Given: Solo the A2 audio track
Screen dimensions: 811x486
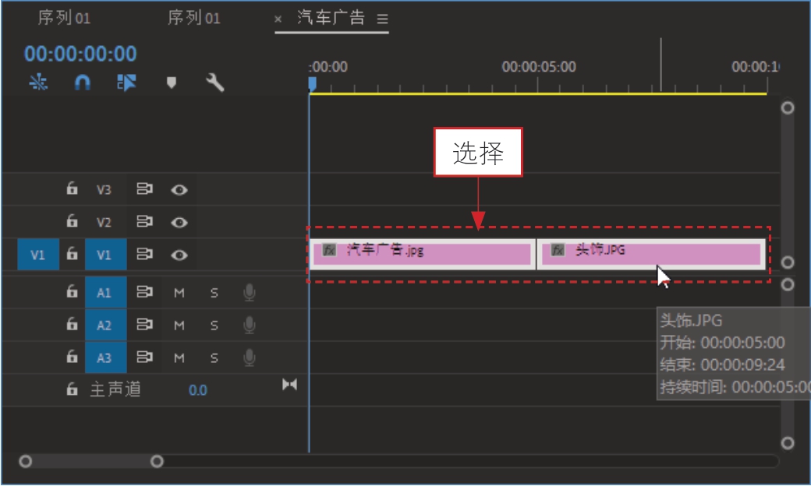Looking at the screenshot, I should (x=214, y=326).
